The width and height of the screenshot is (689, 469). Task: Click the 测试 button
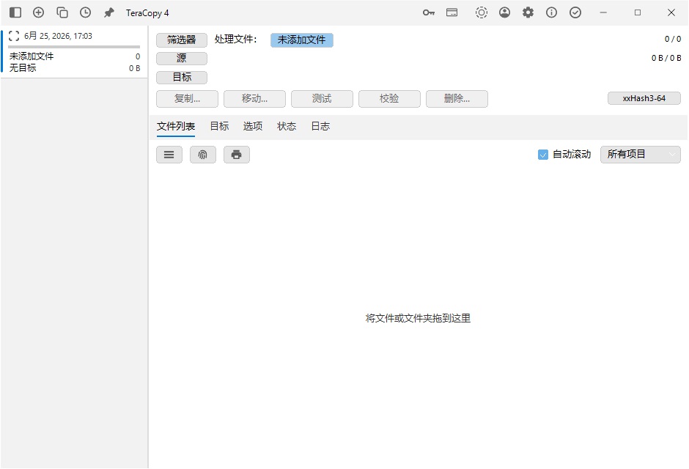[322, 99]
